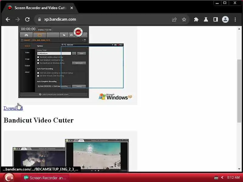Viewport: 243px width, 182px height.
Task: Open the Extensions puzzle icon
Action: click(196, 19)
